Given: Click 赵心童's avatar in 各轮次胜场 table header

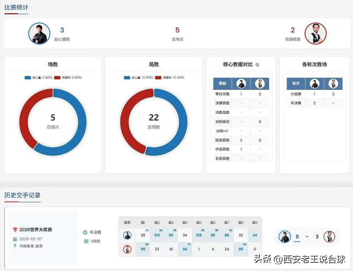Looking at the screenshot, I should coord(314,83).
